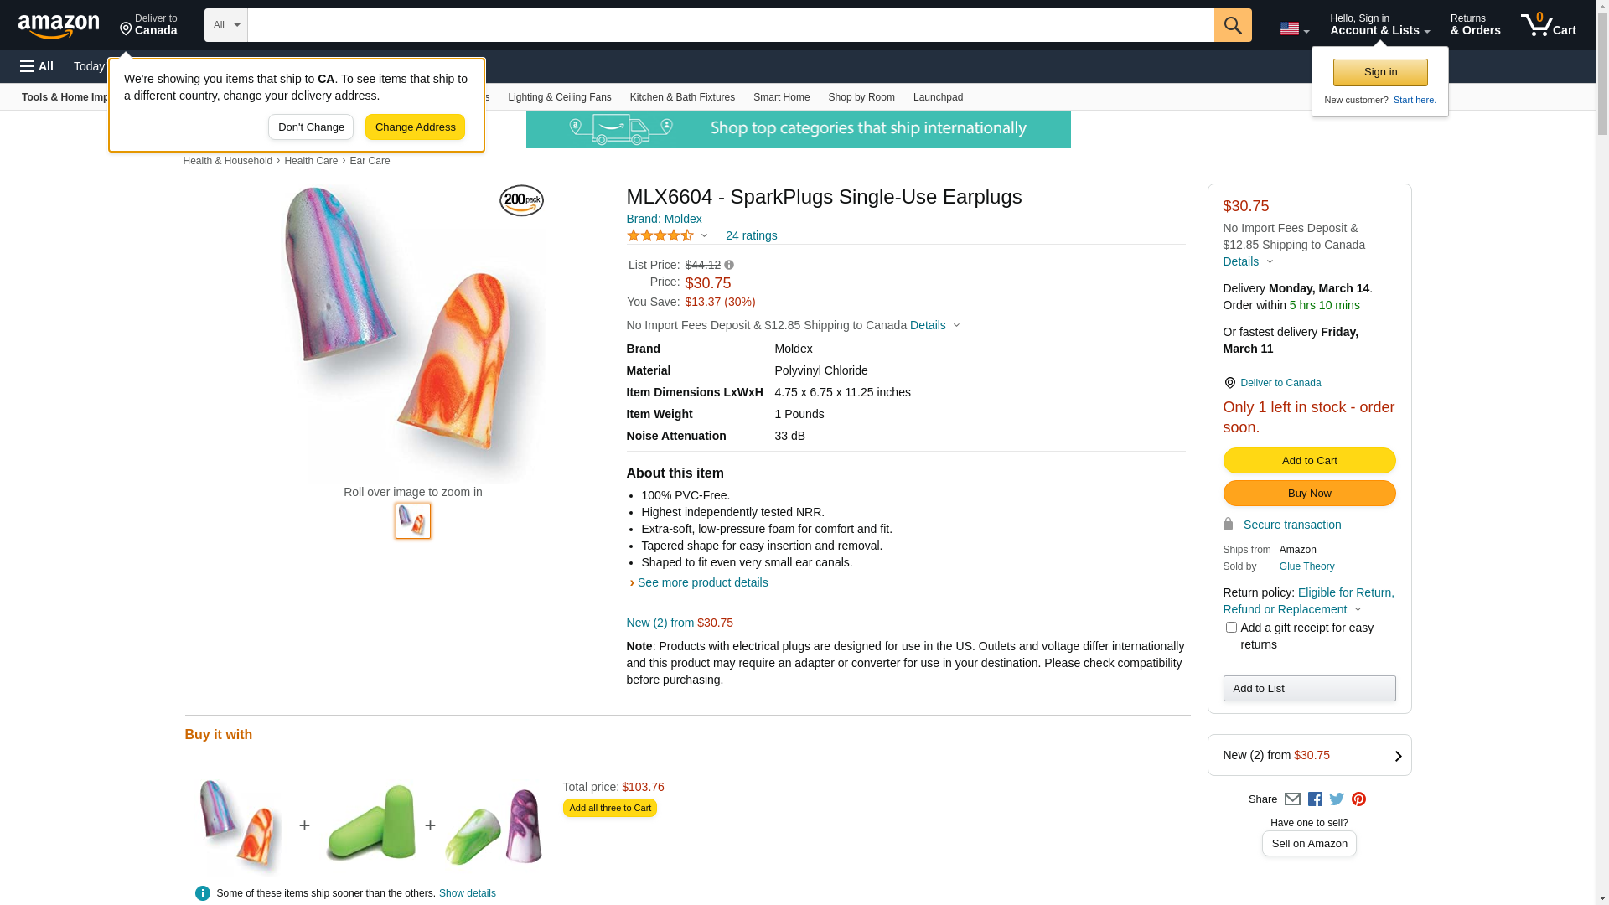
Task: Open the Smart Home menu item
Action: pyautogui.click(x=781, y=97)
